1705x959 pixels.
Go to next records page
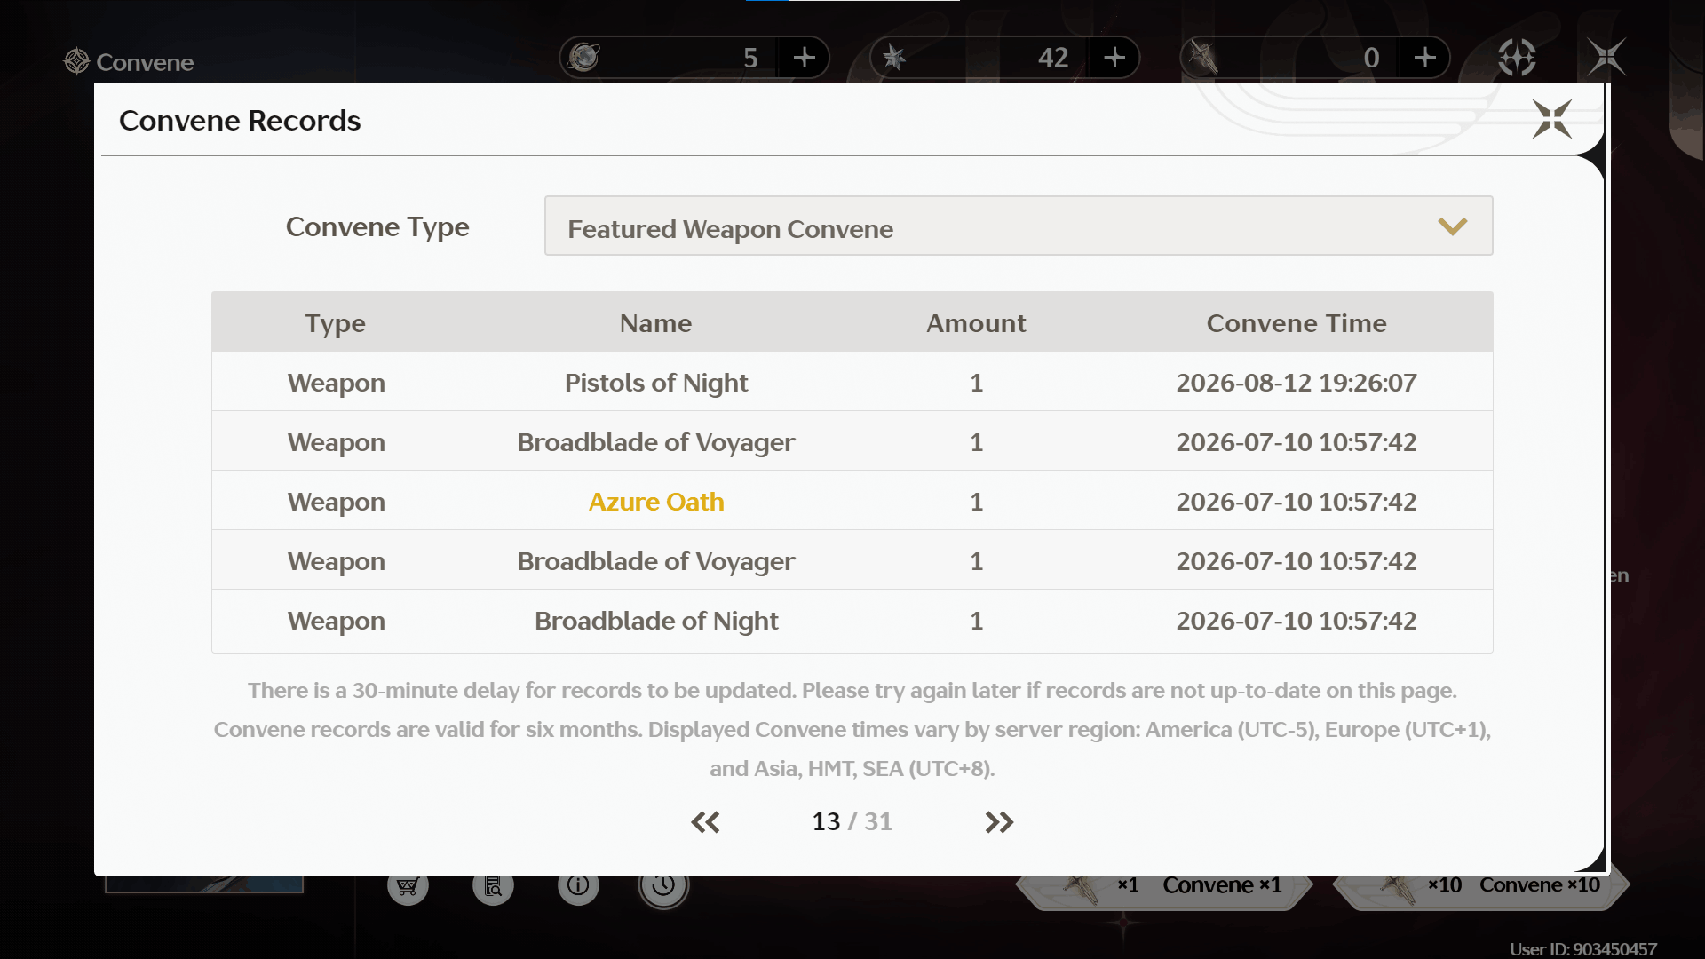[x=999, y=822]
